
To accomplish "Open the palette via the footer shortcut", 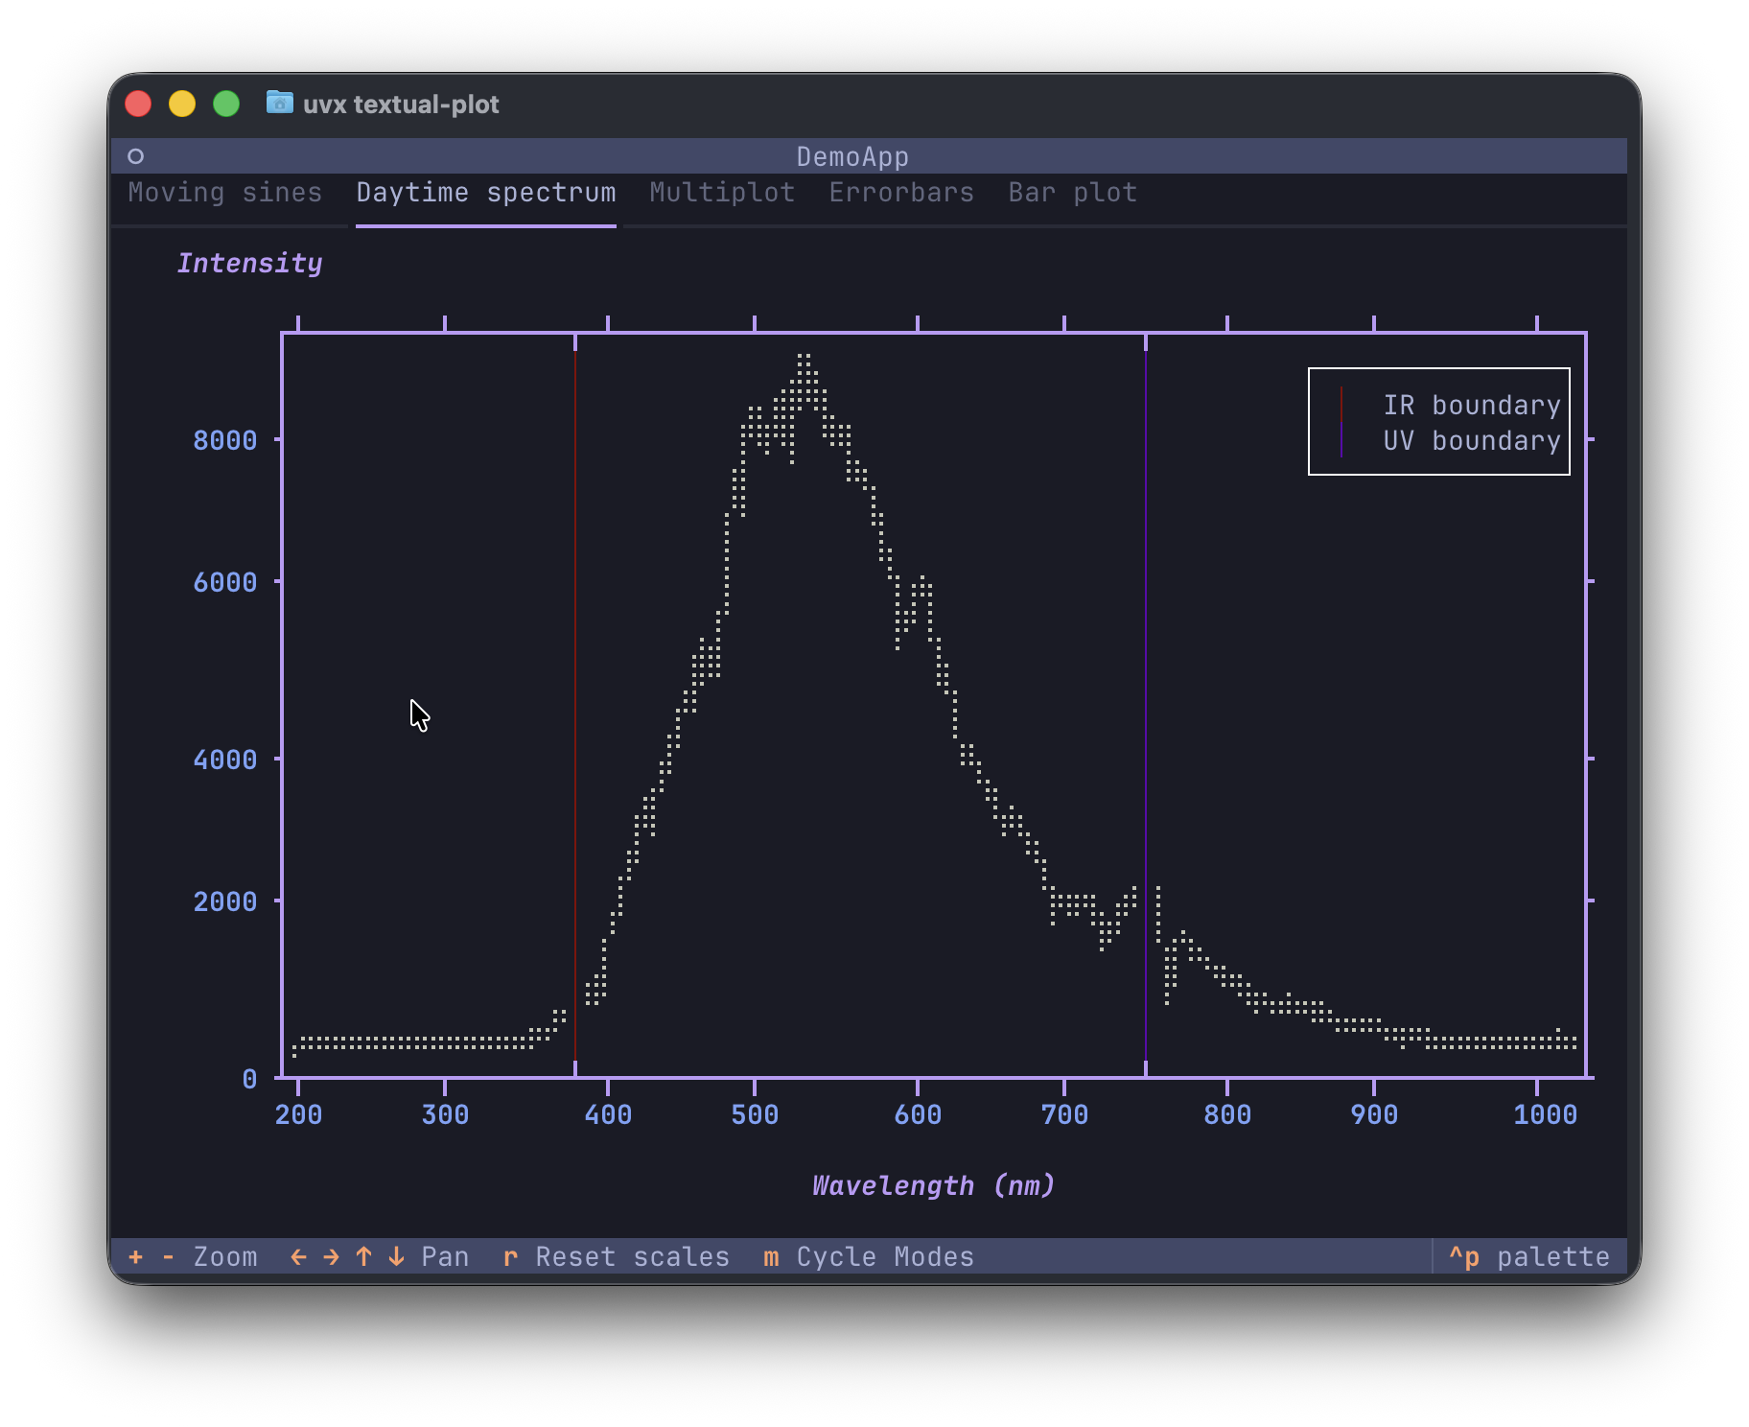I will [1528, 1257].
